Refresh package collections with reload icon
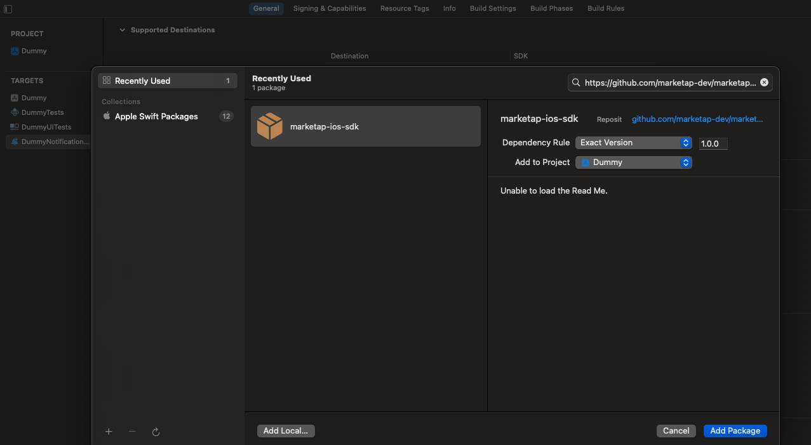This screenshot has width=811, height=445. point(156,432)
